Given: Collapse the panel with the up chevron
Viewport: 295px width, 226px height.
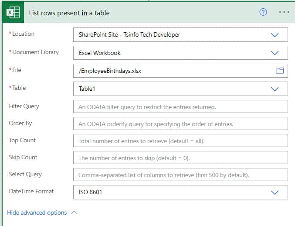Looking at the screenshot, I should point(75,212).
